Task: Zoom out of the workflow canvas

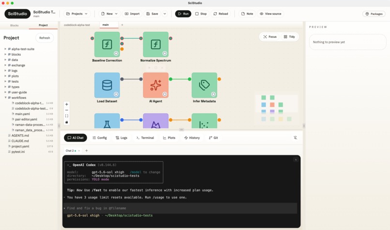Action: coord(67,110)
